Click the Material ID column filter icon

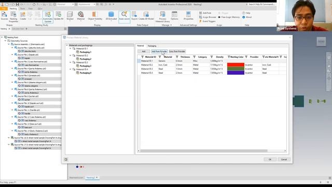(x=143, y=57)
